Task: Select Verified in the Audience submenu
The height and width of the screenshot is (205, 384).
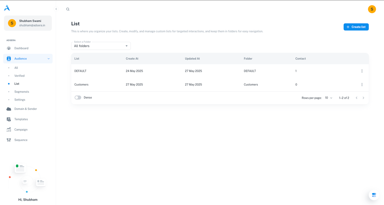Action: pos(19,76)
